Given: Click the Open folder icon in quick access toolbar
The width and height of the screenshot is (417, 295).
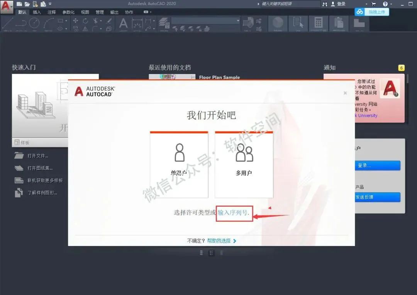Looking at the screenshot, I should (x=27, y=4).
